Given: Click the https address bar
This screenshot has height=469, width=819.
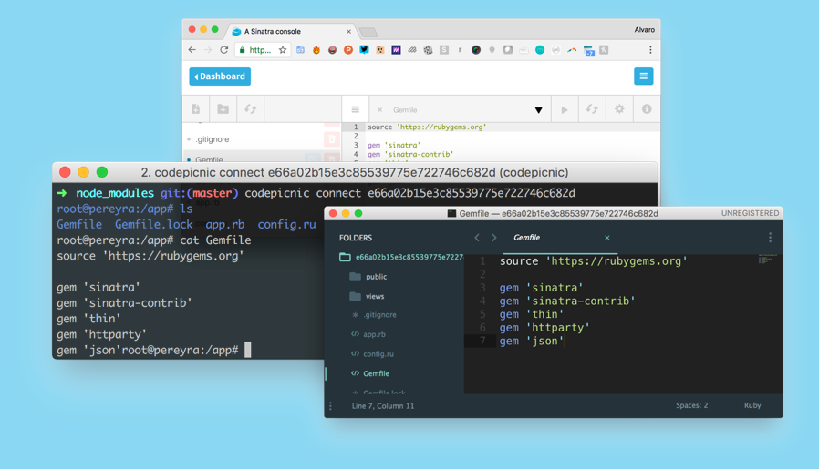Looking at the screenshot, I should tap(264, 50).
